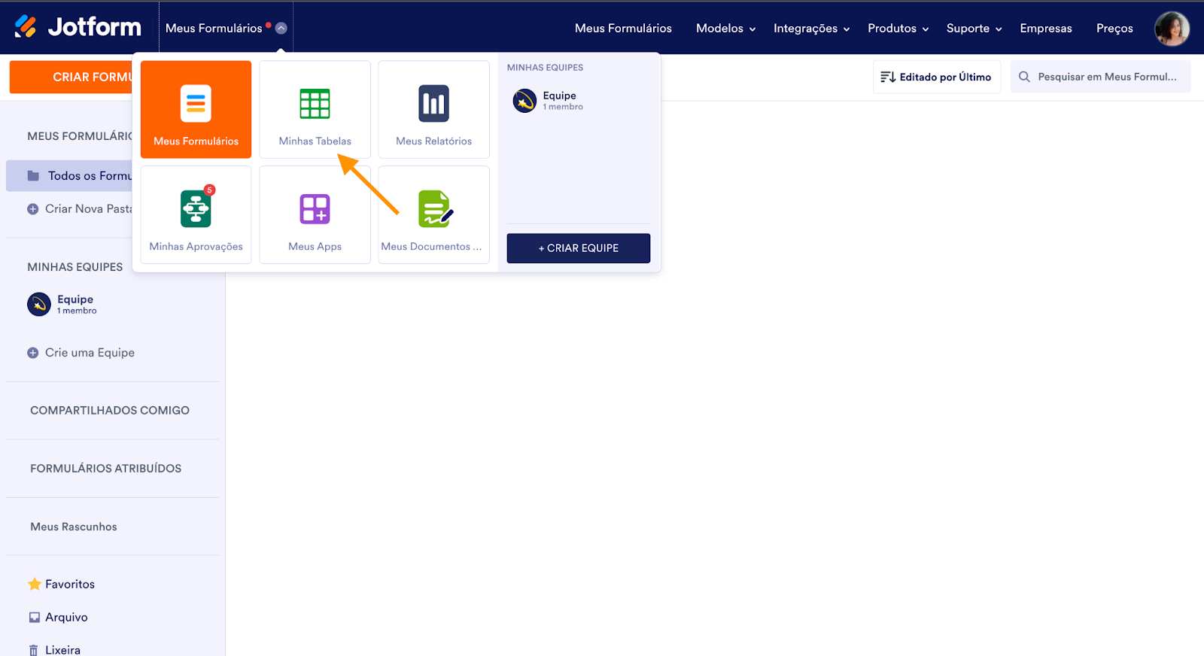Screen dimensions: 1204x656
Task: Expand the Suporte dropdown menu
Action: click(974, 29)
